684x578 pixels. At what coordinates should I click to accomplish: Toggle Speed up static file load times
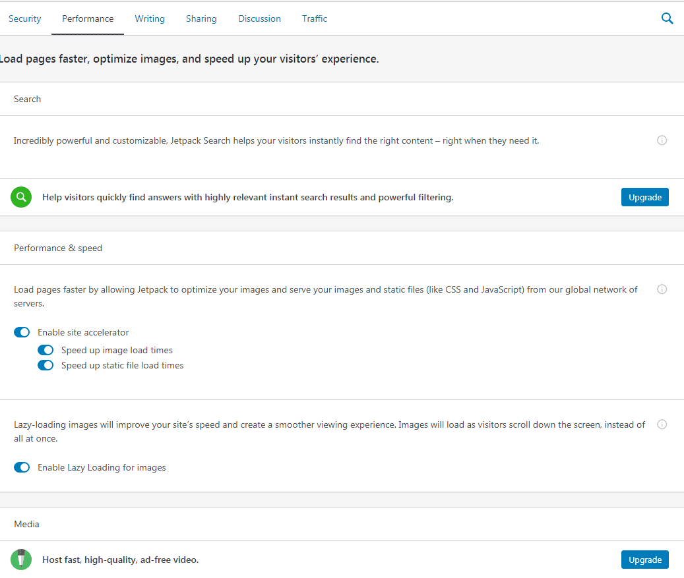[x=46, y=365]
